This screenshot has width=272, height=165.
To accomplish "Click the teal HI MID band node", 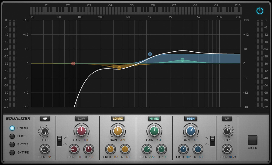I will [x=182, y=60].
